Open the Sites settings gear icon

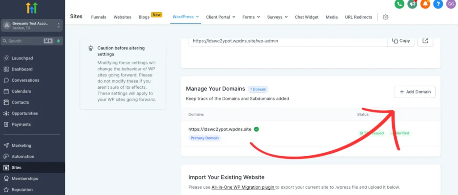coord(385,17)
